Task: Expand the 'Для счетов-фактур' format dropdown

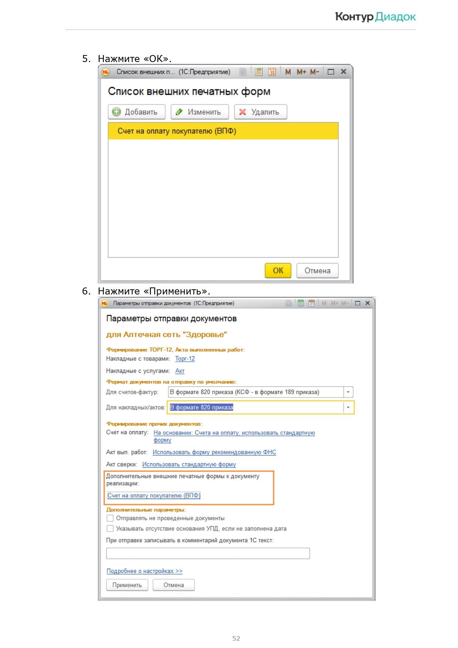Action: [348, 392]
